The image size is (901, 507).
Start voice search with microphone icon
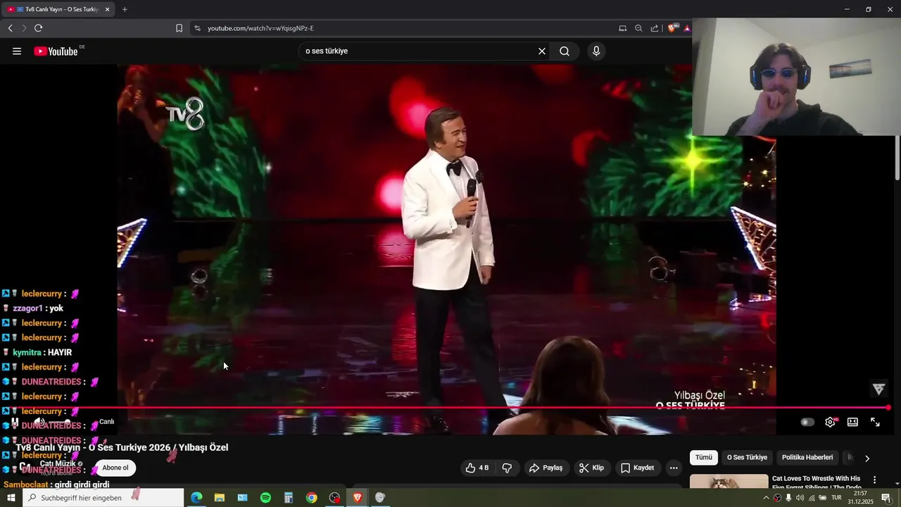(x=596, y=51)
